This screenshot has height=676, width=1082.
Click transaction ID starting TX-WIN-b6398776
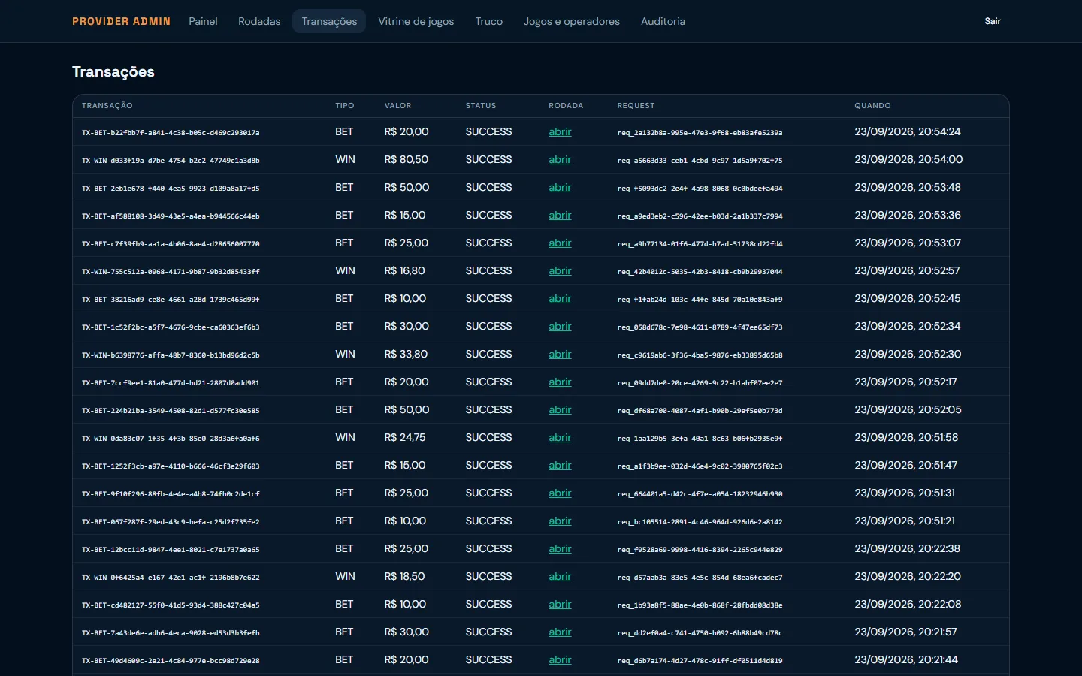click(171, 355)
